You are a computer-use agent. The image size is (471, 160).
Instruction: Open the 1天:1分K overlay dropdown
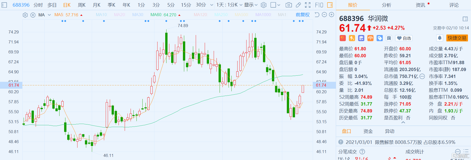[x=229, y=5]
